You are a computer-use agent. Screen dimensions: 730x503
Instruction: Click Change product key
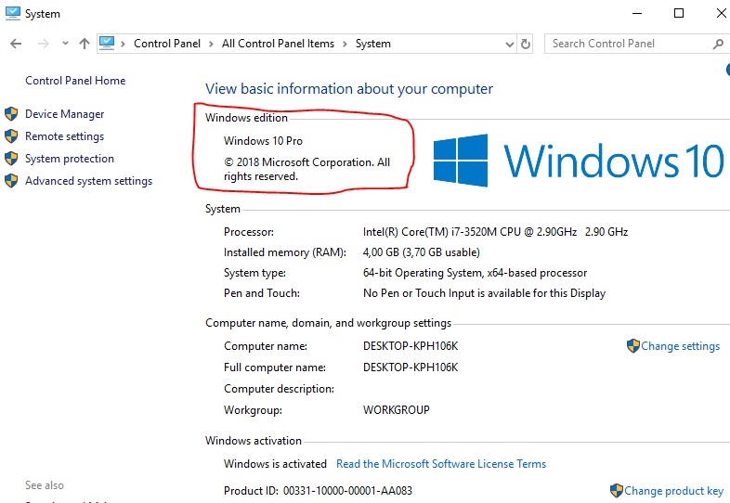(x=673, y=491)
